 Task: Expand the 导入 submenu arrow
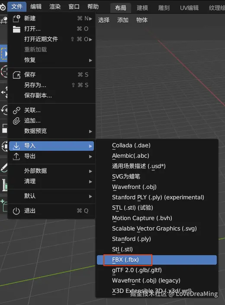click(90, 146)
